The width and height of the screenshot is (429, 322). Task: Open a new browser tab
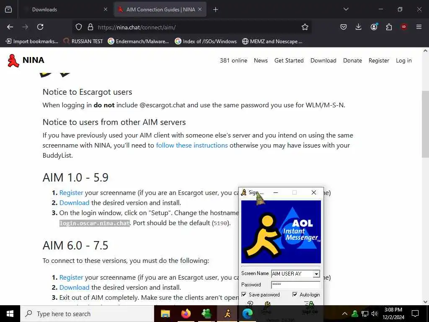click(216, 10)
